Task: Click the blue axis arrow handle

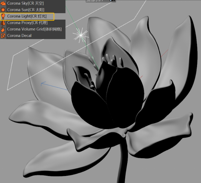Action: (x=43, y=83)
